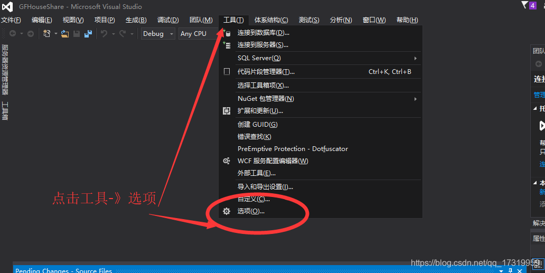545x273 pixels.
Task: Pin the Pending Changes pane
Action: point(510,270)
